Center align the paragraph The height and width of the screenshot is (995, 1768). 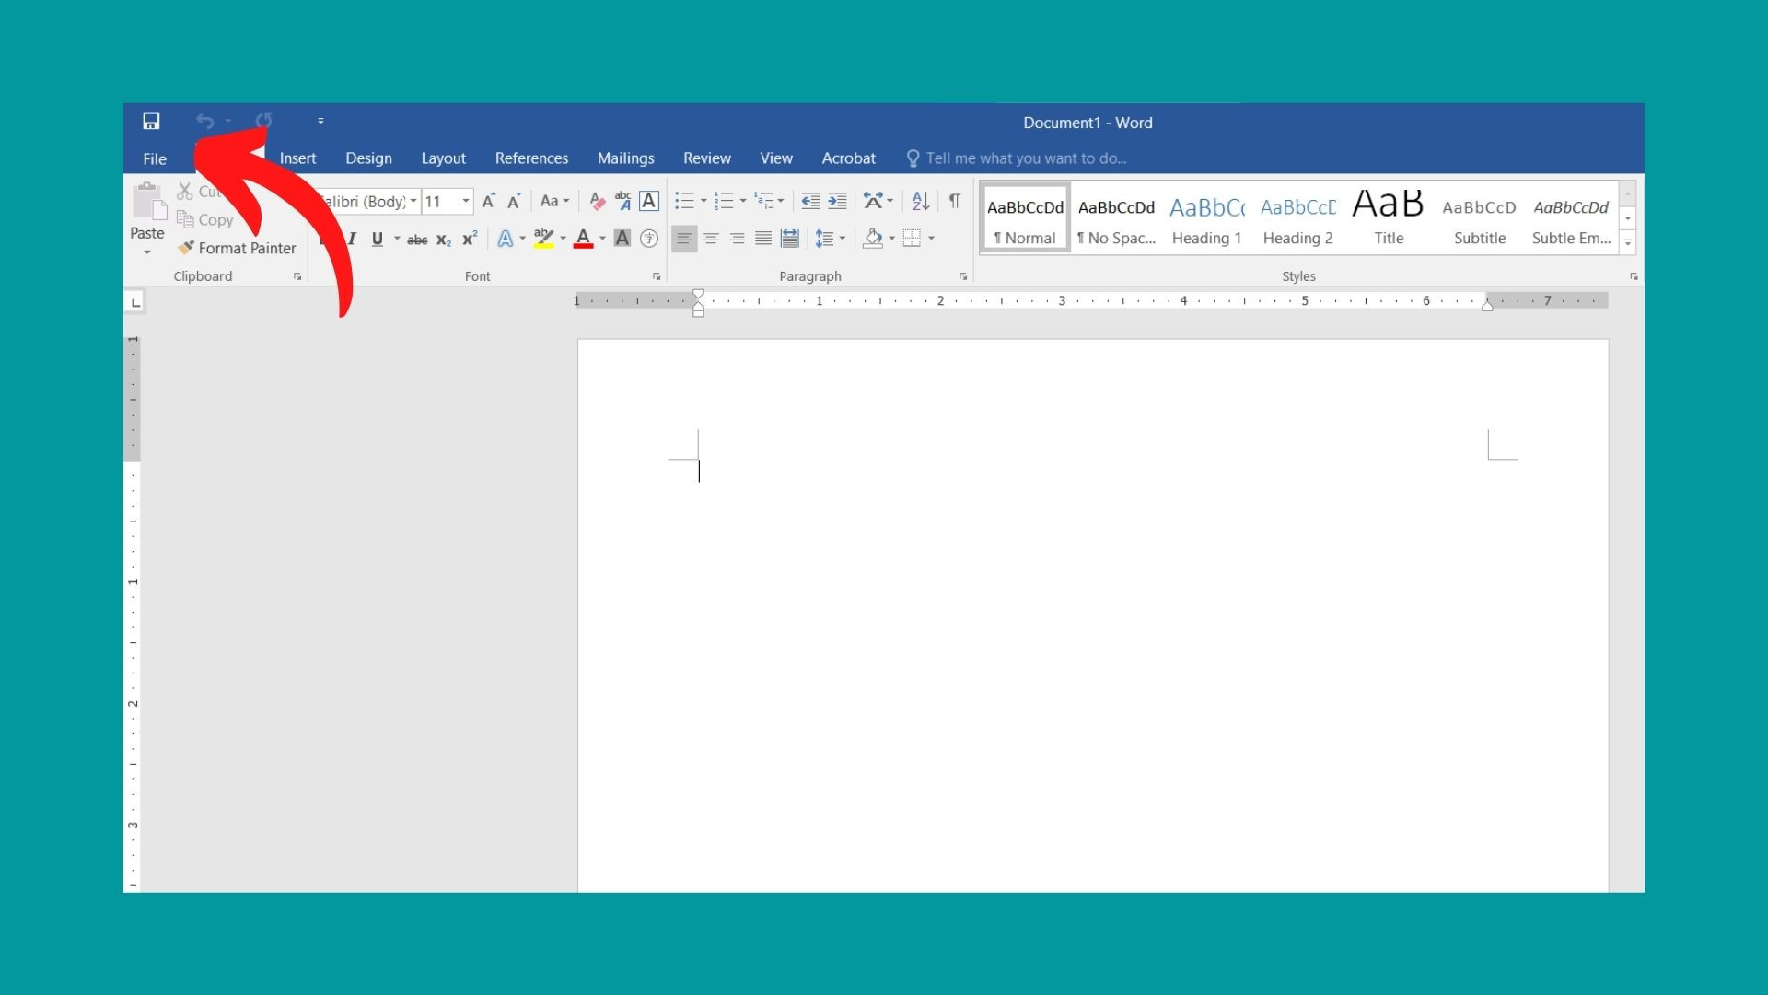(711, 239)
